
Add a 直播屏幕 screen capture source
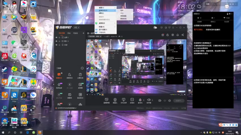(107, 101)
